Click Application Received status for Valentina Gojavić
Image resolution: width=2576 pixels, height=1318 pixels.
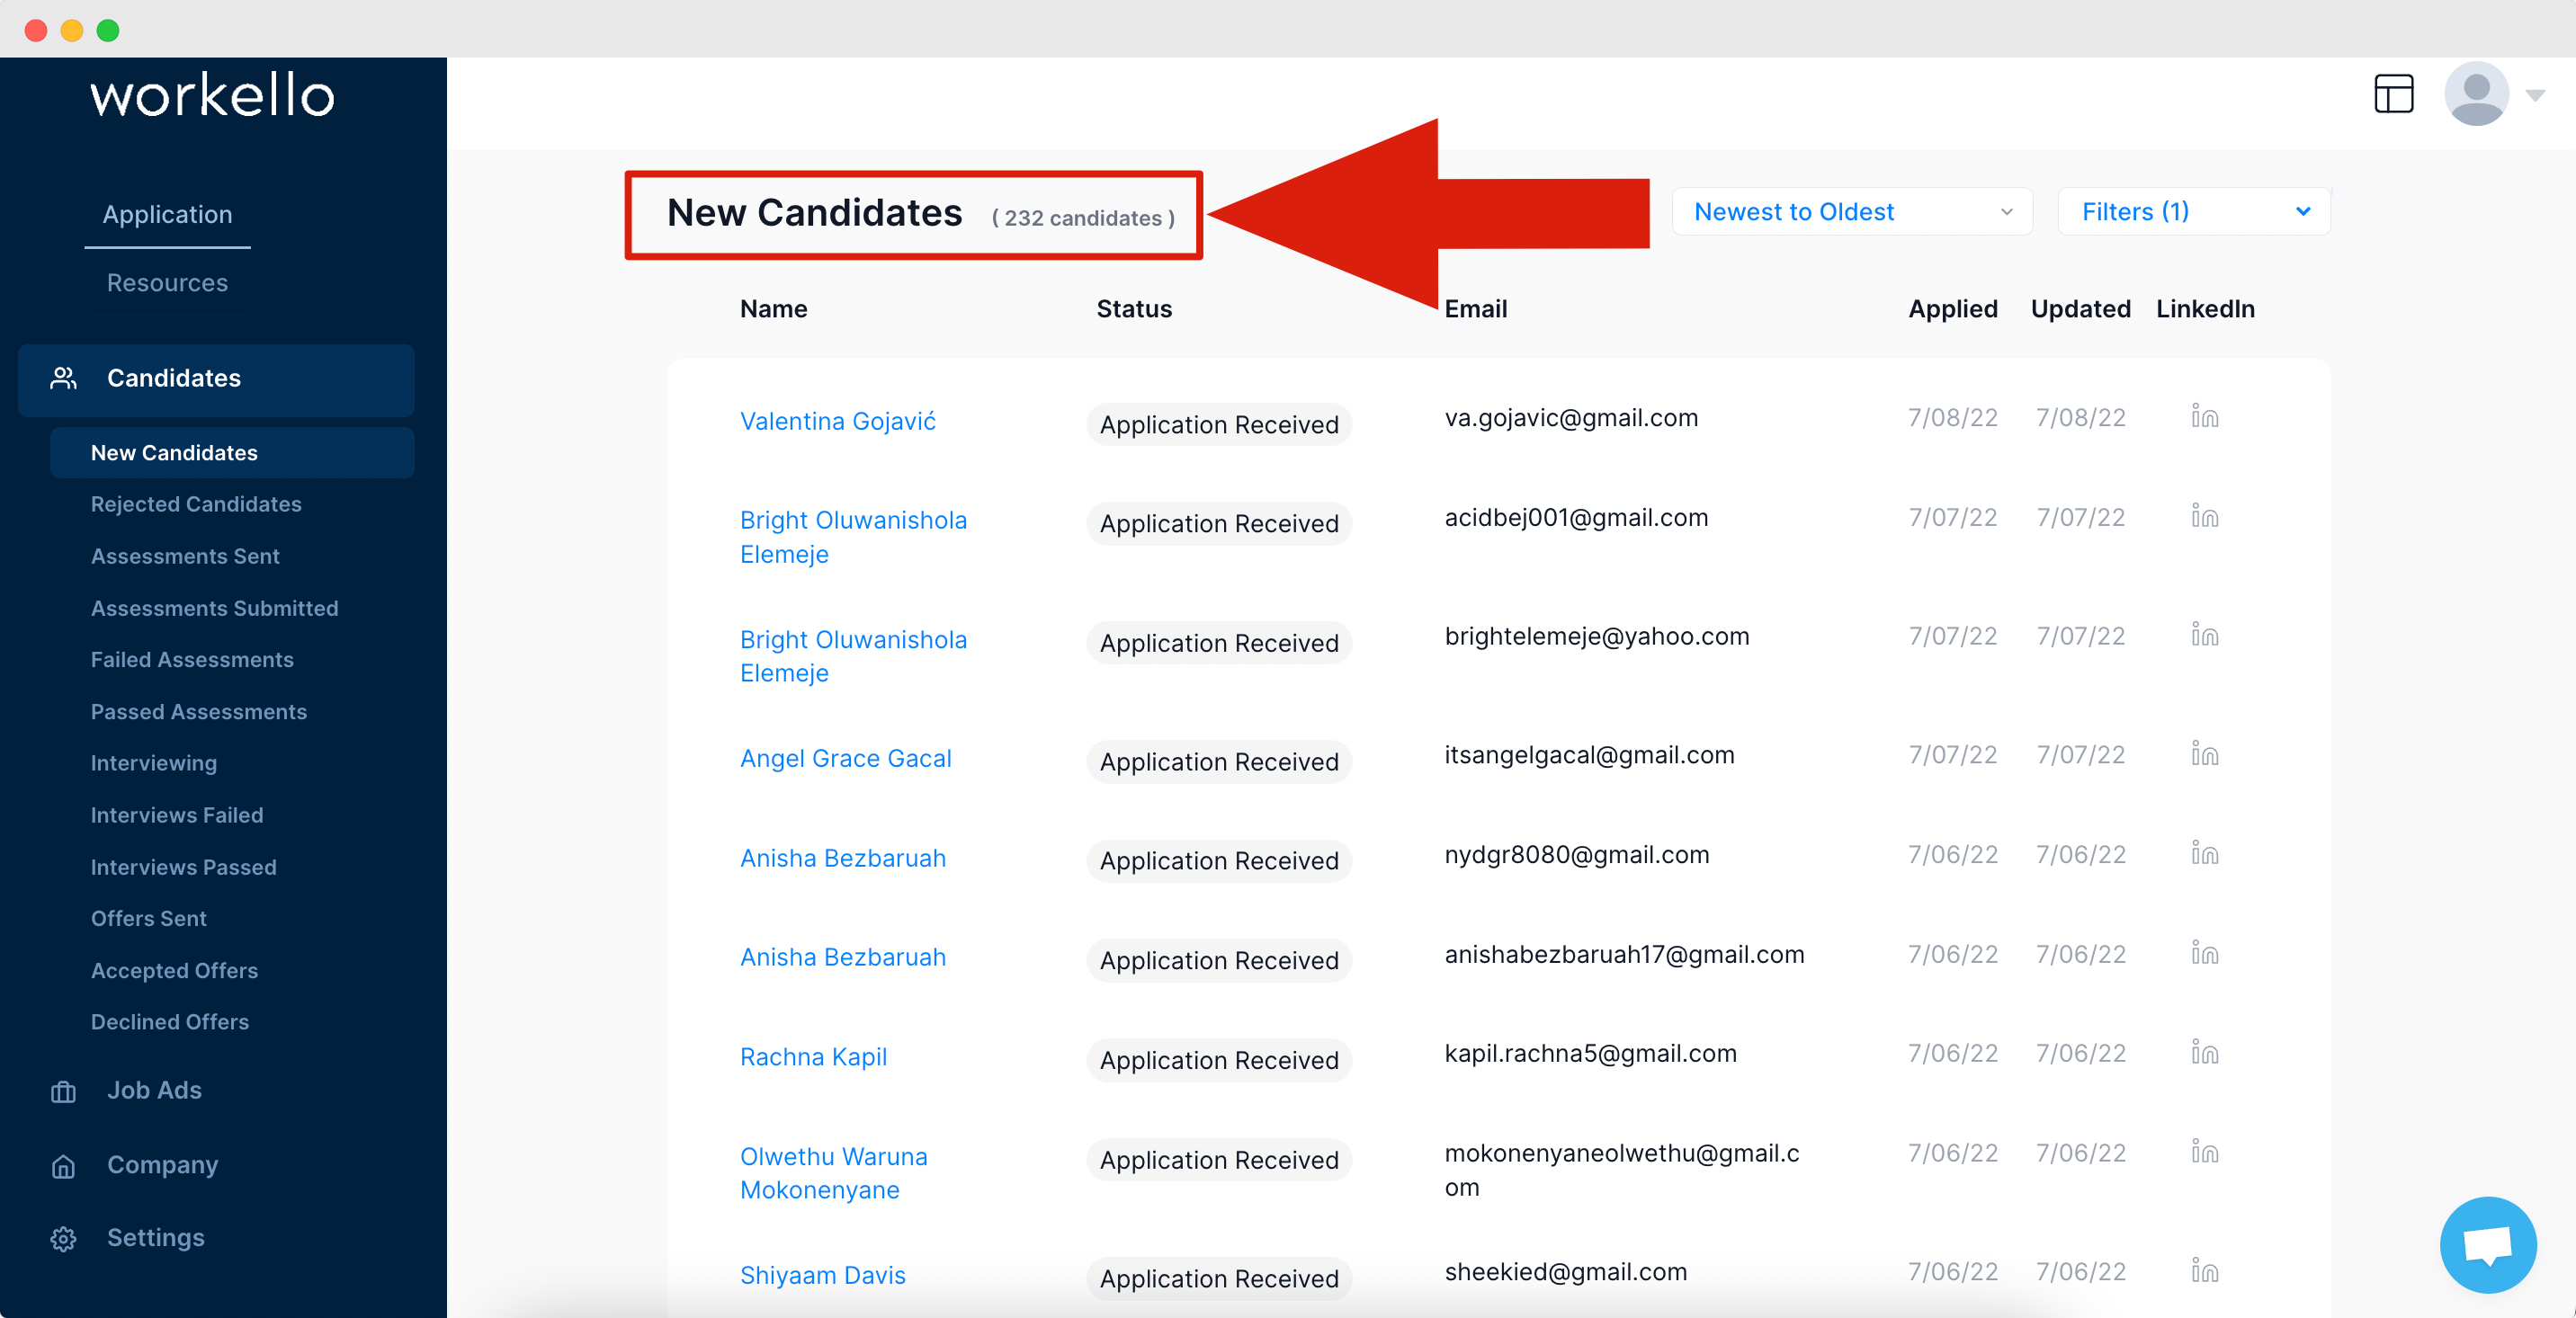[1219, 423]
